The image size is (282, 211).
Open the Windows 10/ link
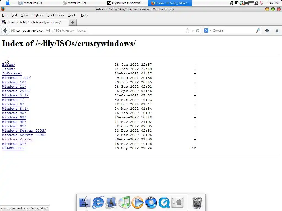click(x=14, y=82)
